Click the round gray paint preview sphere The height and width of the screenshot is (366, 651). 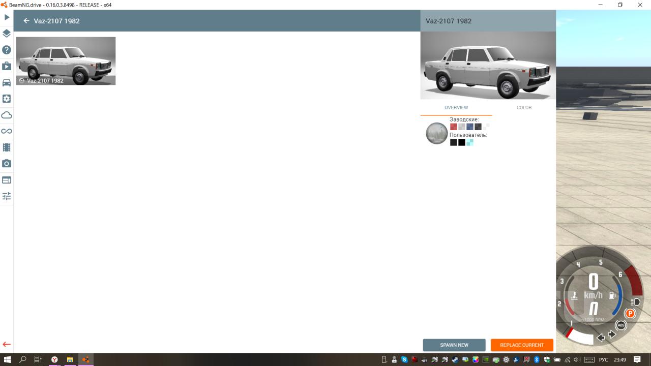coord(436,133)
